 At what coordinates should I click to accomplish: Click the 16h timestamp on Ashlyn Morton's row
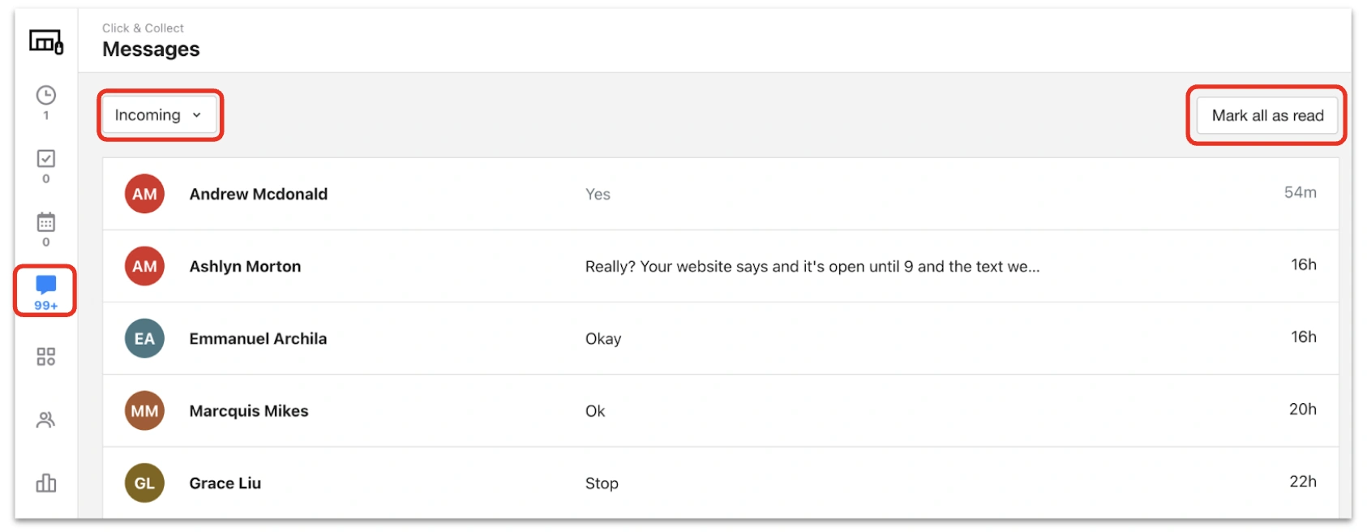point(1304,264)
